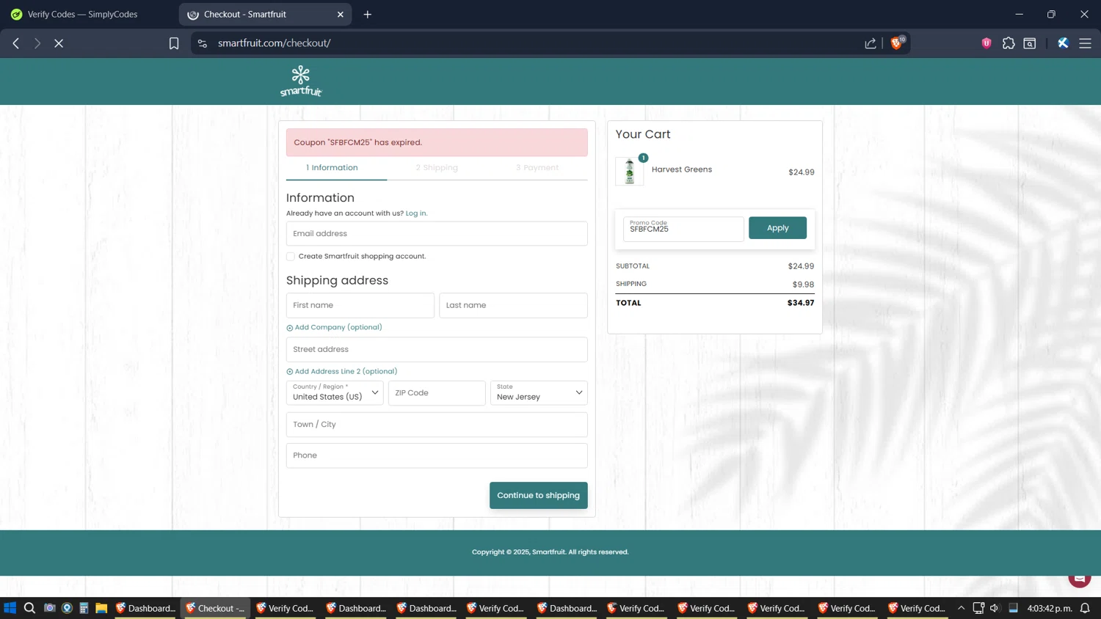This screenshot has width=1101, height=619.
Task: Click the Log in link
Action: point(416,213)
